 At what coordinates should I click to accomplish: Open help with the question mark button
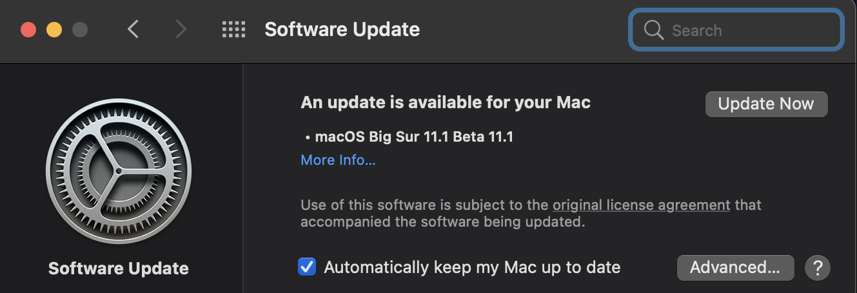tap(818, 267)
